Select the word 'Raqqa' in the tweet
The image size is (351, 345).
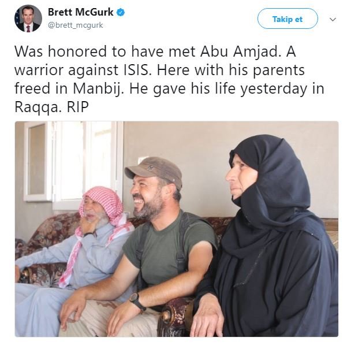pos(37,107)
